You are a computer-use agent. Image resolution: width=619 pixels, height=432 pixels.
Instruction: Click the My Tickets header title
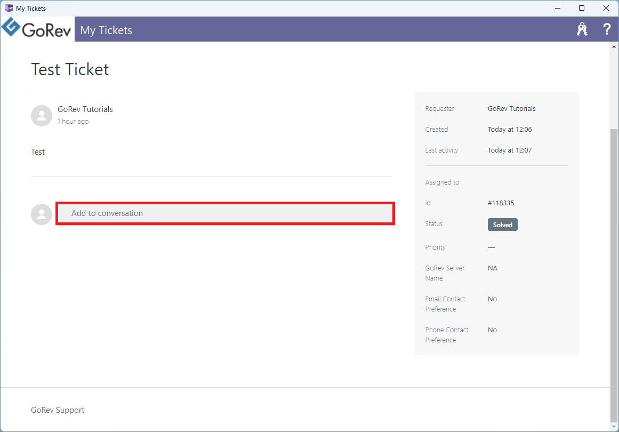coord(106,30)
